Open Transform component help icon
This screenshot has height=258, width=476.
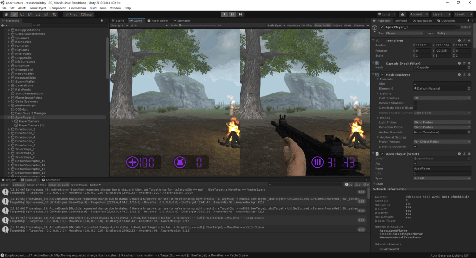pyautogui.click(x=459, y=40)
